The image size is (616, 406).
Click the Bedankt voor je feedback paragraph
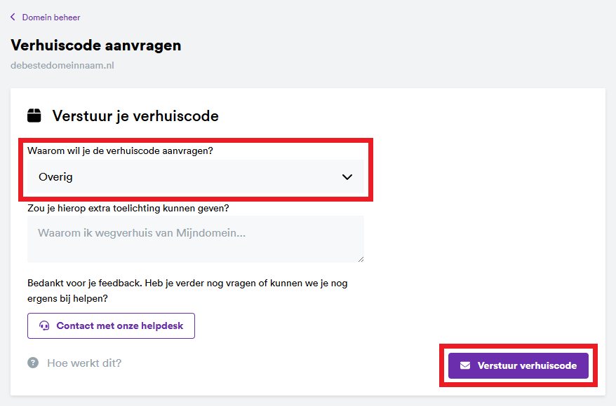187,290
